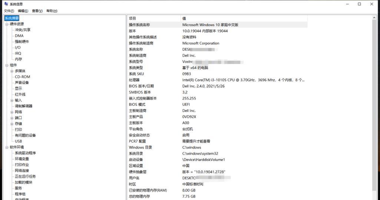
Task: Select the 强制硬件 tree item
Action: (x=22, y=41)
